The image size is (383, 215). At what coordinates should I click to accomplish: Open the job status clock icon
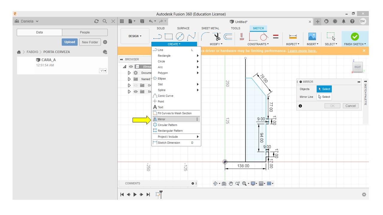[x=335, y=21]
